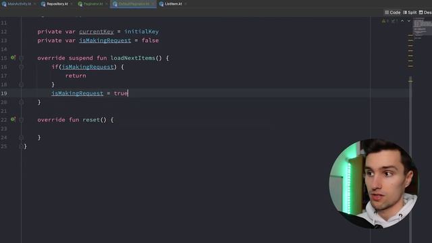Collapse the reset function fold marker
This screenshot has width=432, height=243.
coord(21,119)
